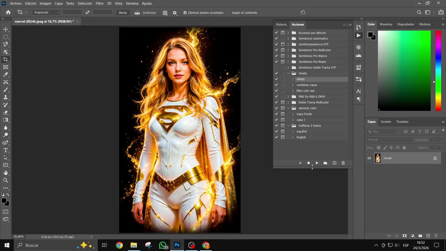Collapse the Halftone 2 trama set
Image resolution: width=446 pixels, height=251 pixels.
coord(288,125)
